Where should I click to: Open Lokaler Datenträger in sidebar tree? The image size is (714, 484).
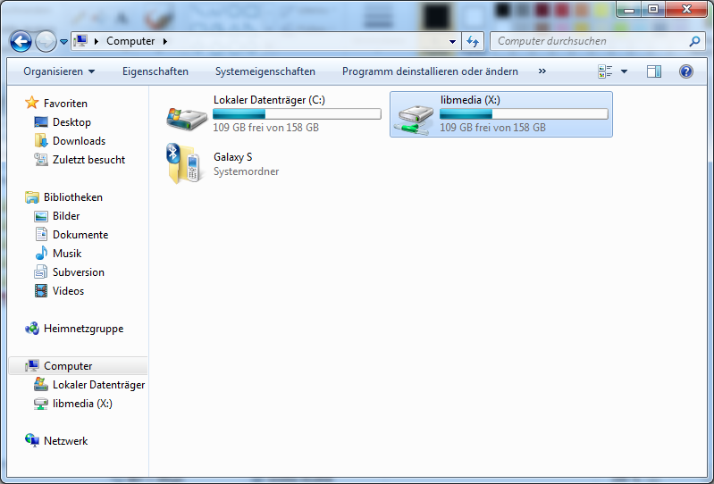pos(98,385)
